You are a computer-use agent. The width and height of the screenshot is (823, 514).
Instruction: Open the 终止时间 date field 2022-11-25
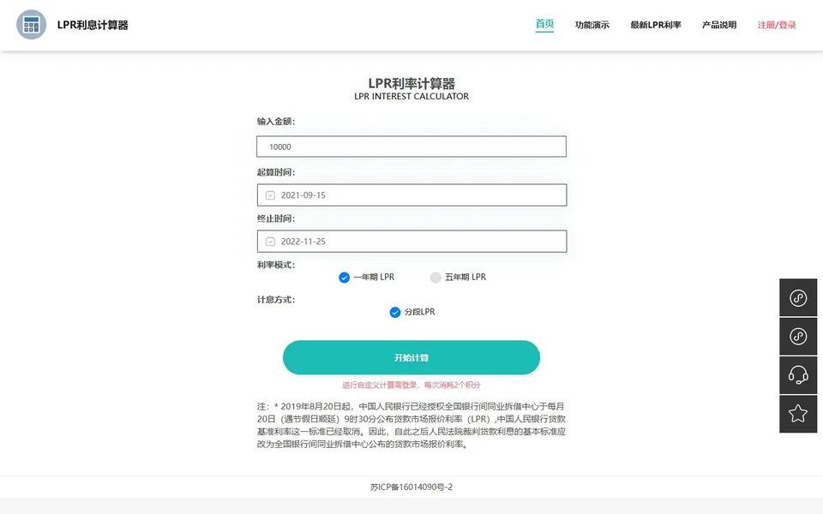412,242
